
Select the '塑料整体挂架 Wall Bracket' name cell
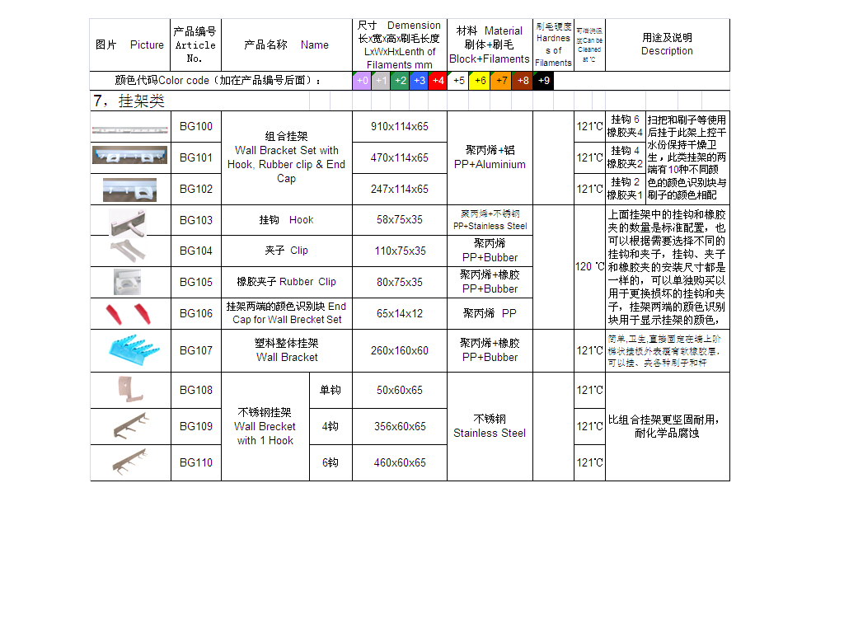click(x=286, y=350)
